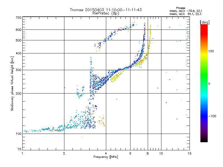
Task: Click the plot title 'Tromsø 20150403 11:10:00-11:11:43'
Action: [106, 10]
